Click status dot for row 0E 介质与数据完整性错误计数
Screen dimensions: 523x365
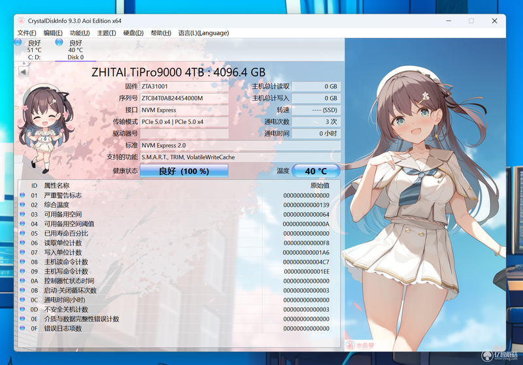pyautogui.click(x=22, y=319)
